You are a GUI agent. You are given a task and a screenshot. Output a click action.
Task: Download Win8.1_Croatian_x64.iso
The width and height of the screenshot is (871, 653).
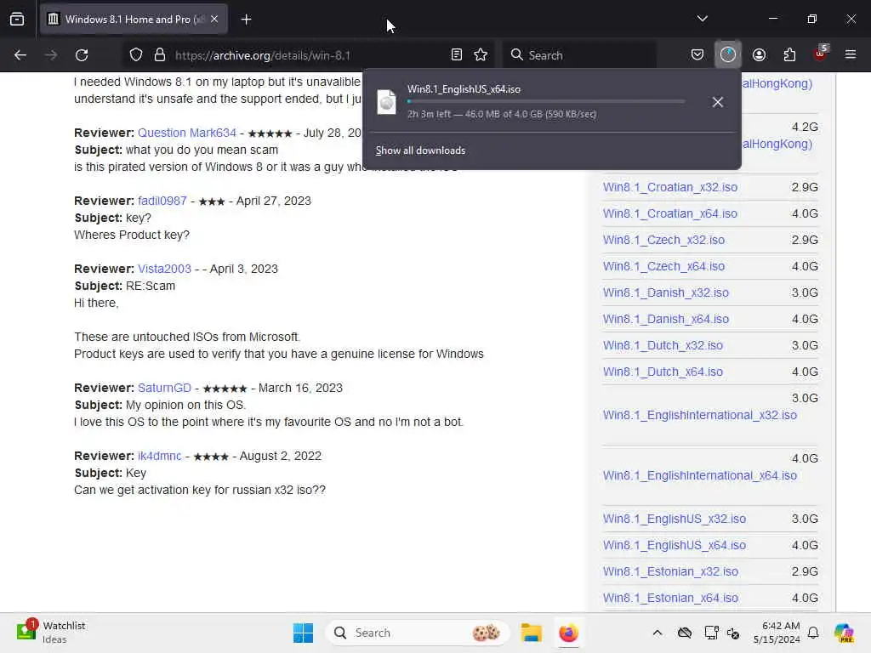[x=670, y=213]
